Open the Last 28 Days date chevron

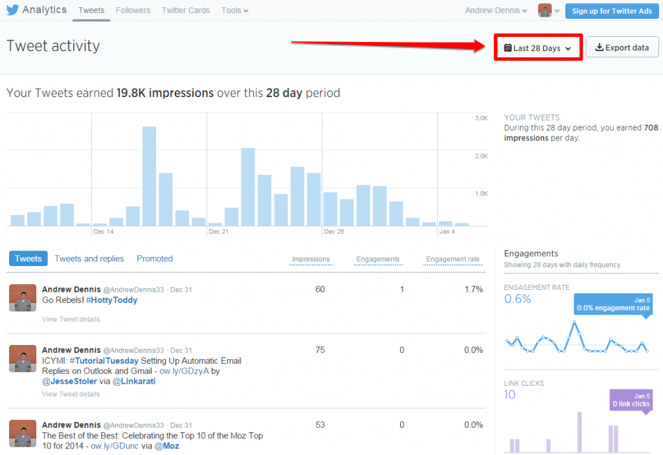point(568,49)
